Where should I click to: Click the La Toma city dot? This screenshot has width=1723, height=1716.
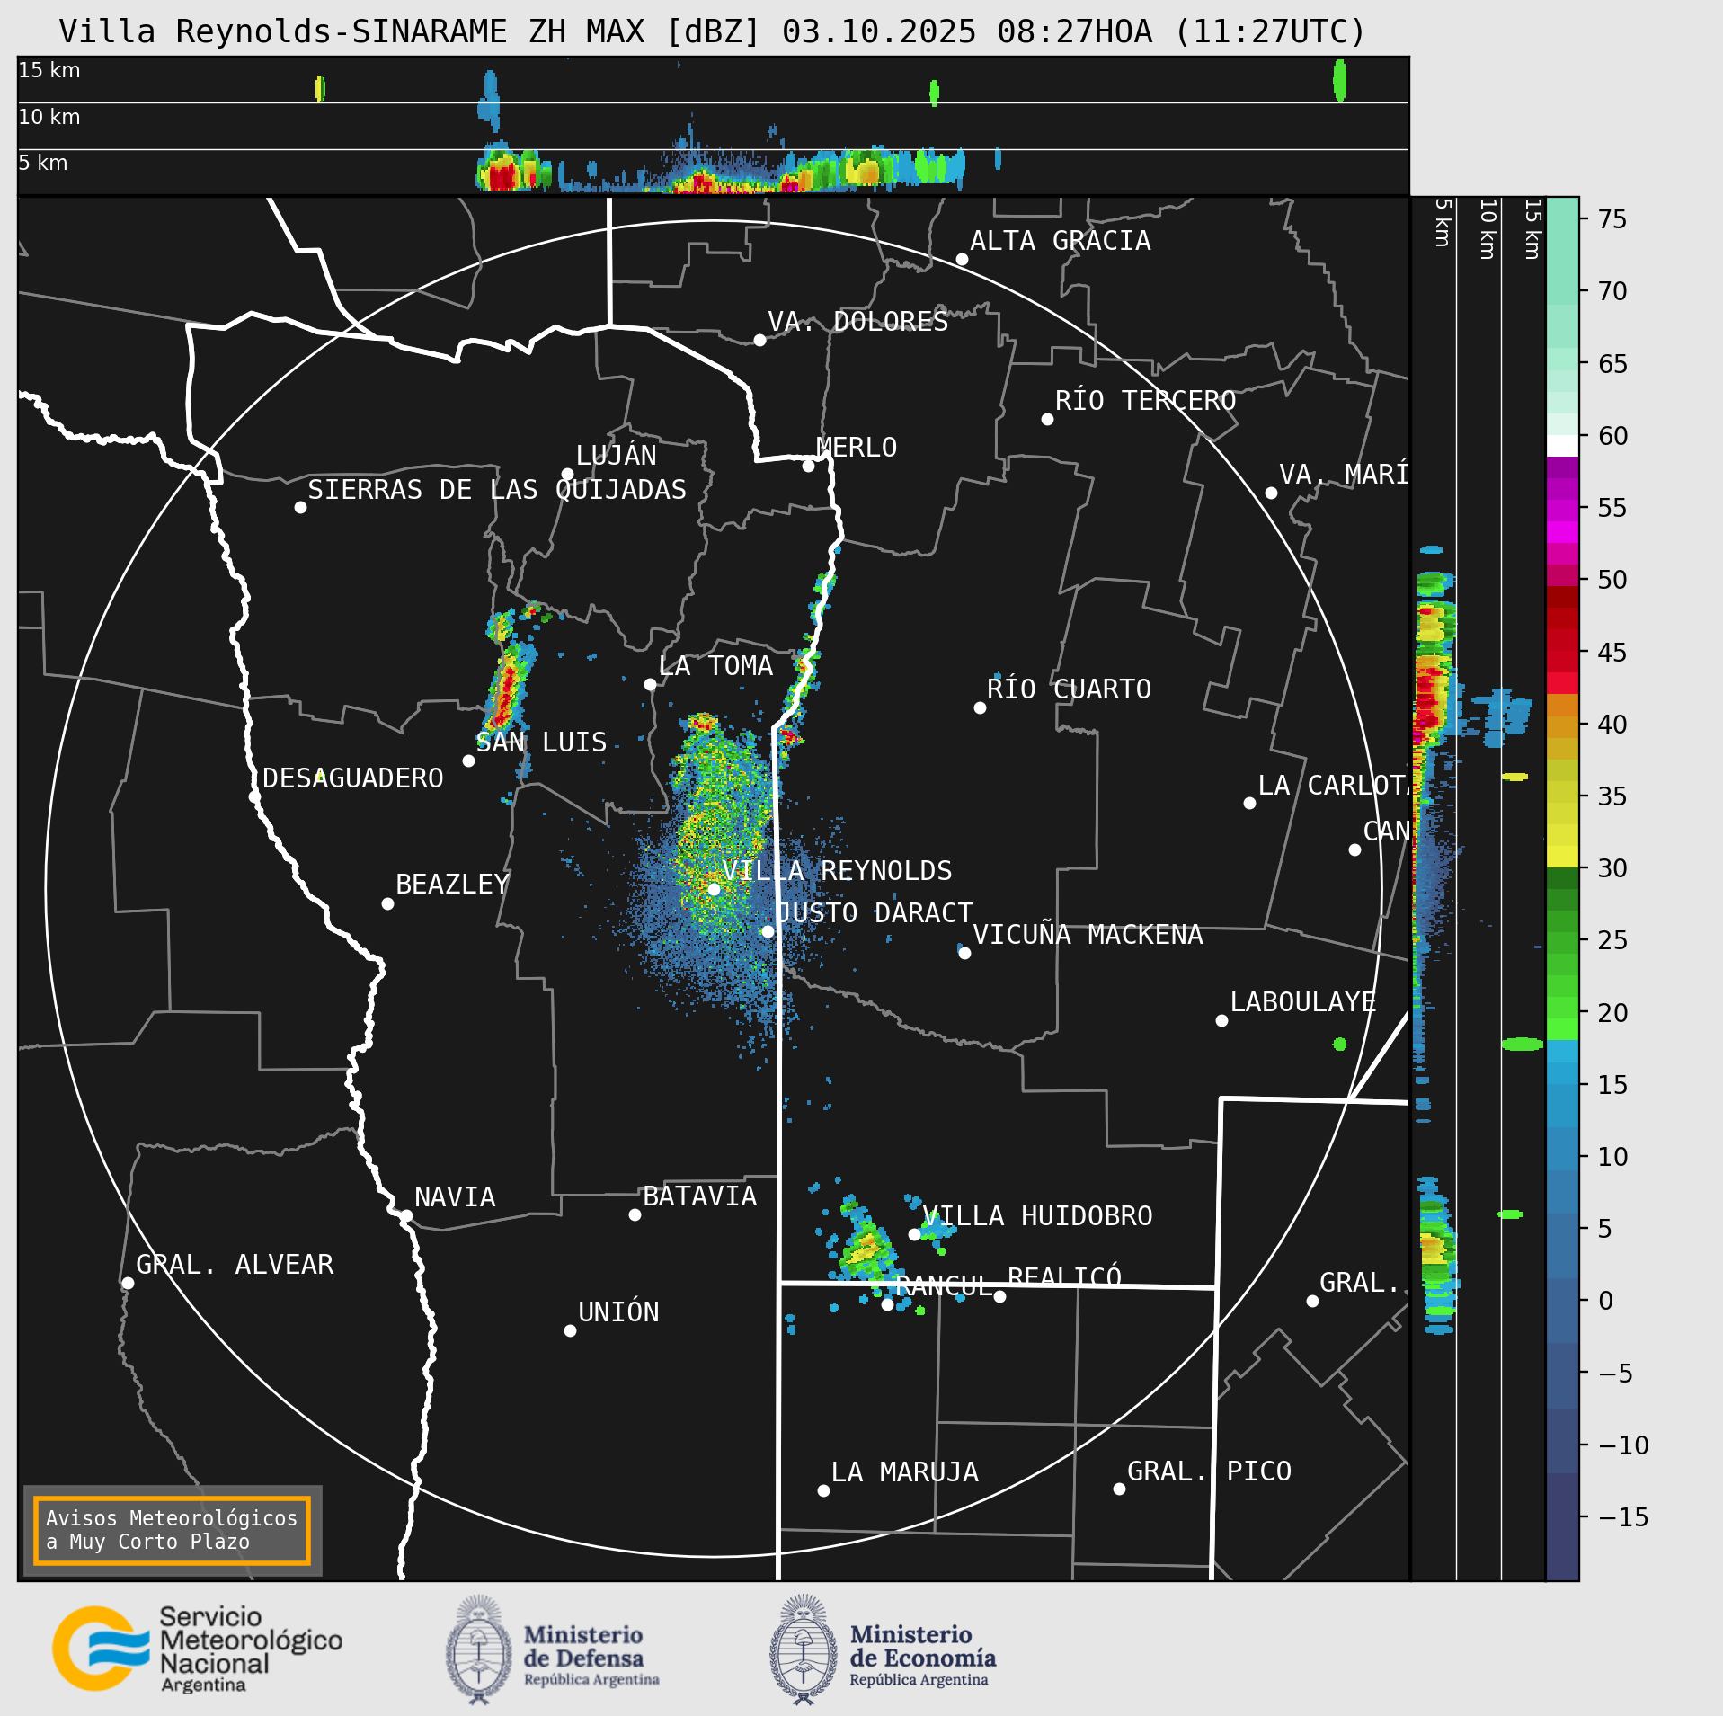pos(650,684)
